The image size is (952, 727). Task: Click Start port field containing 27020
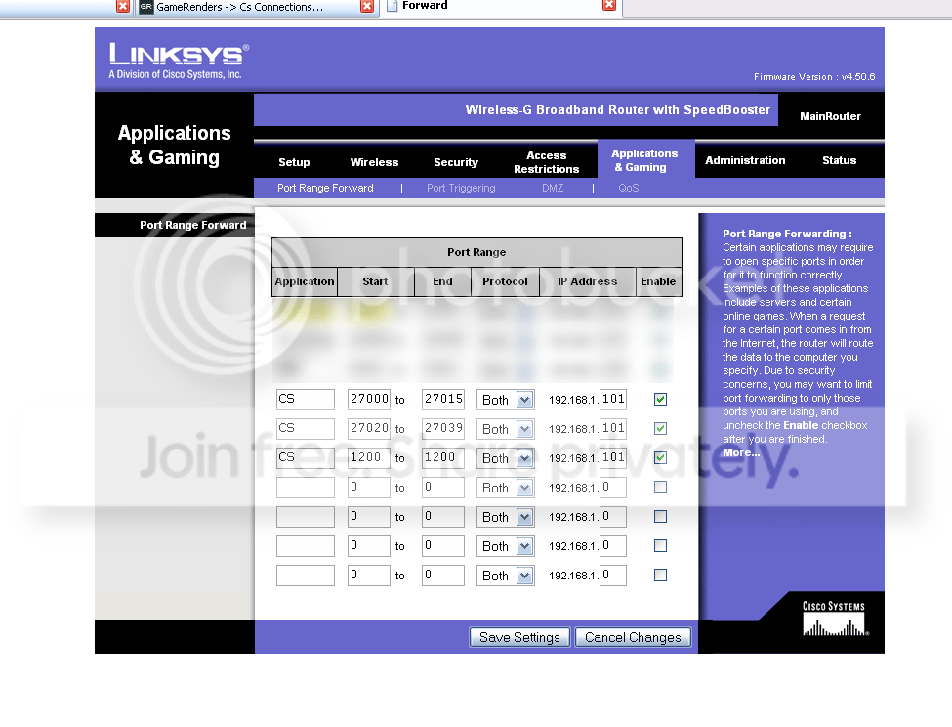[369, 428]
